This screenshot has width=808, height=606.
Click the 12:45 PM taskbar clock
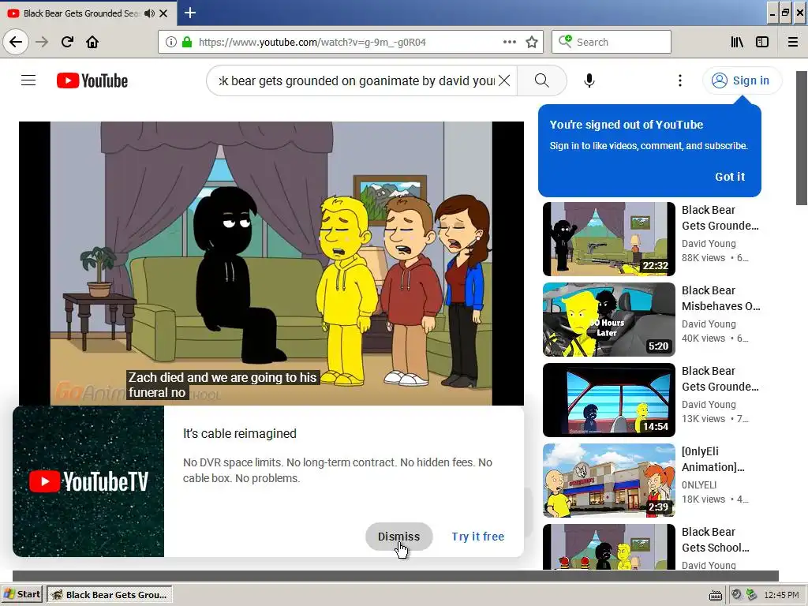(781, 595)
